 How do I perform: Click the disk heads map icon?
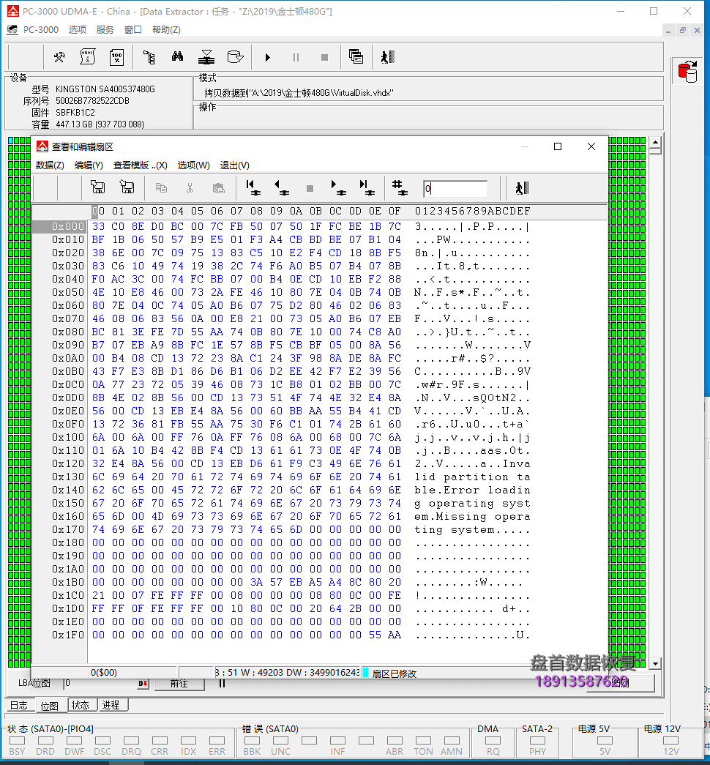click(x=206, y=57)
